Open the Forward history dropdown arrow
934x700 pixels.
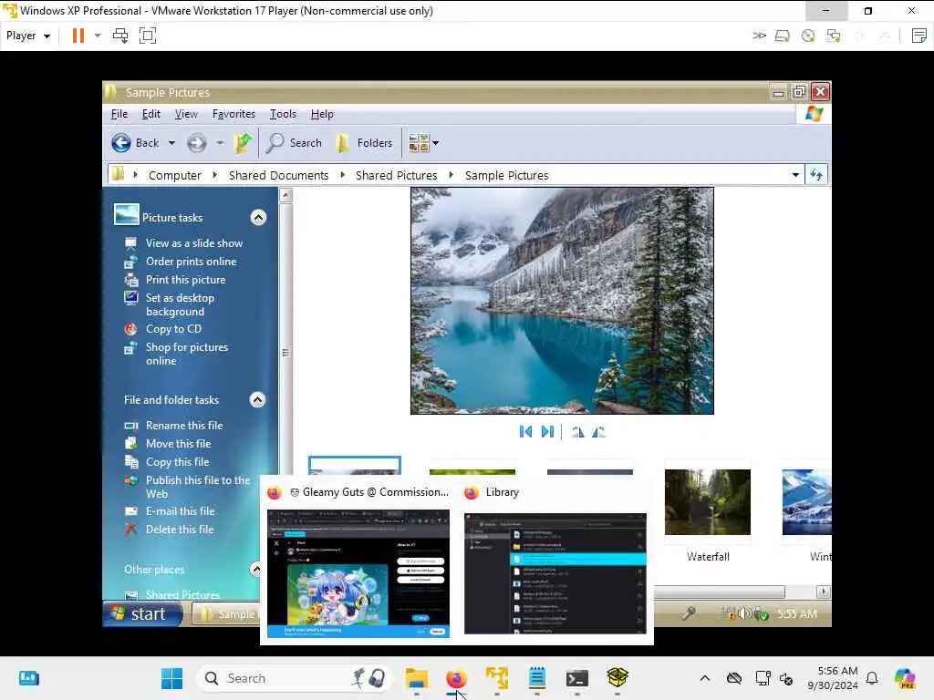click(x=220, y=143)
